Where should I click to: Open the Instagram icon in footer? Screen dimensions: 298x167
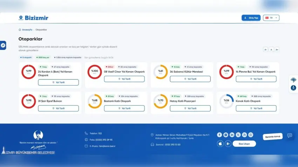225,135
